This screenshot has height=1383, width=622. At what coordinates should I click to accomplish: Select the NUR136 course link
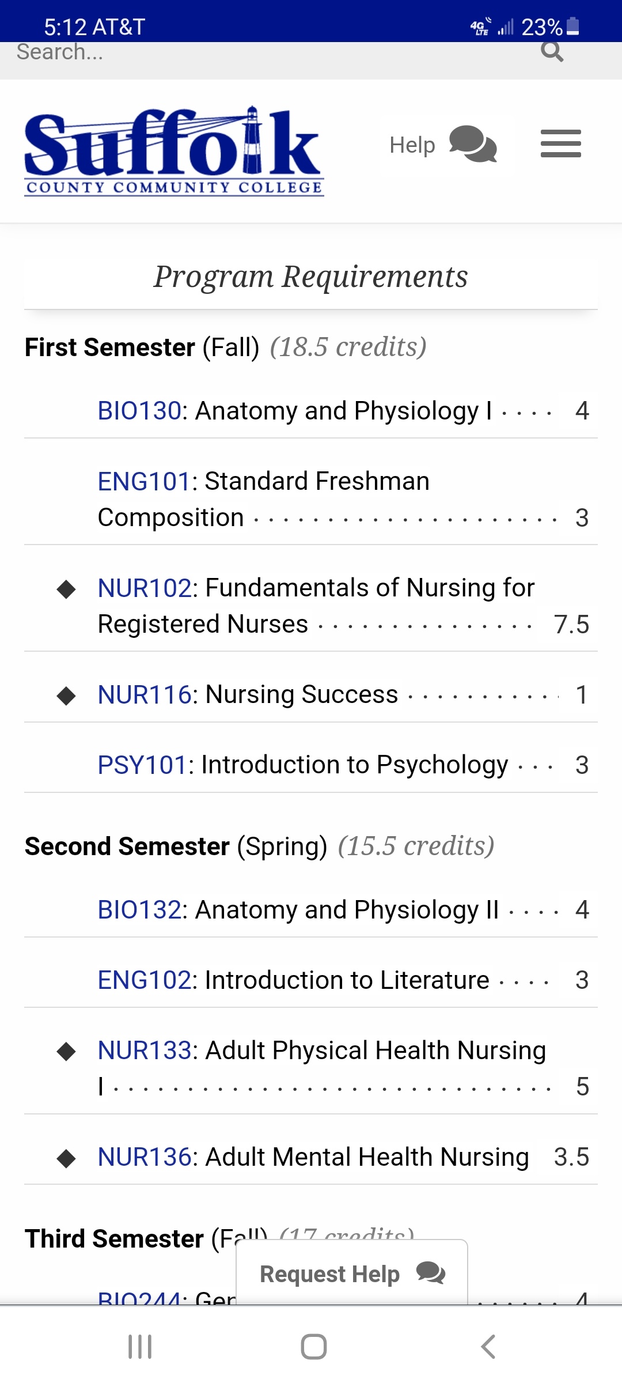pyautogui.click(x=145, y=1157)
